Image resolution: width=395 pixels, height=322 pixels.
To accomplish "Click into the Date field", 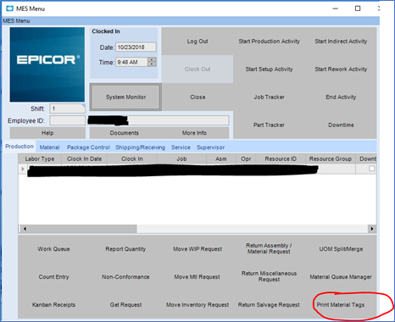I will pyautogui.click(x=136, y=47).
